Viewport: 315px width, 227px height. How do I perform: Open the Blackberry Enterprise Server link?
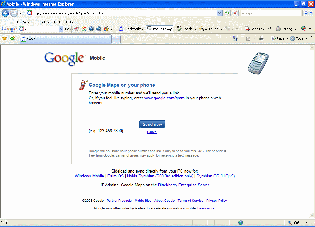coord(183,185)
